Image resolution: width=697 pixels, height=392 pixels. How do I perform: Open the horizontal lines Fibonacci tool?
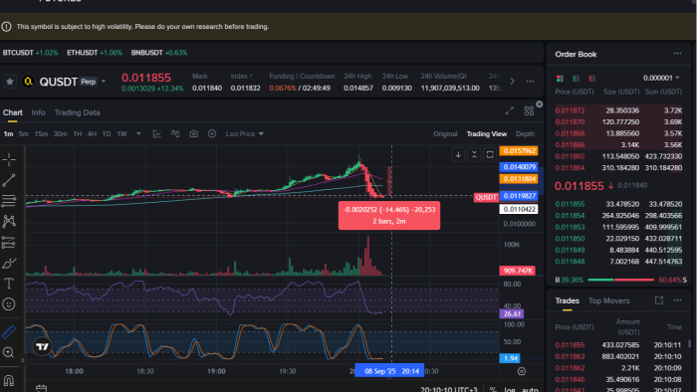click(9, 201)
